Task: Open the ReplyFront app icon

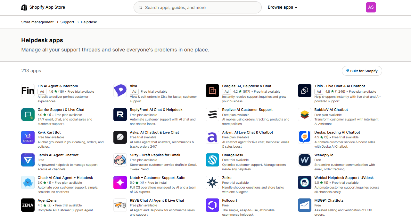Action: 120,114
